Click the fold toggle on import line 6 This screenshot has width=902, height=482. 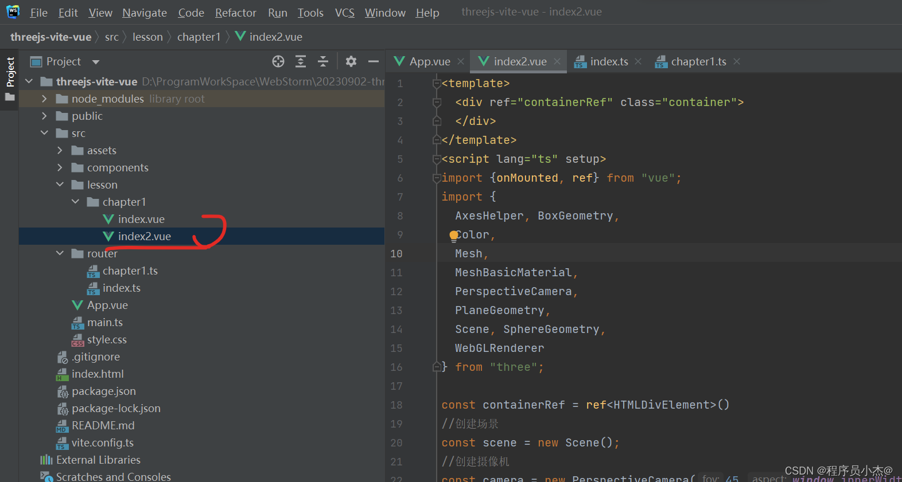[437, 178]
